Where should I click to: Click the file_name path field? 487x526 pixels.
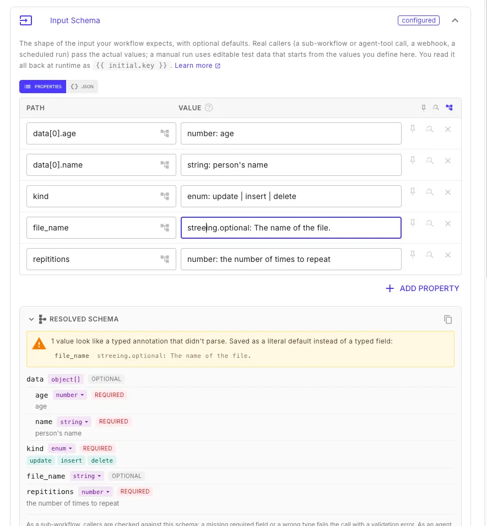click(101, 228)
